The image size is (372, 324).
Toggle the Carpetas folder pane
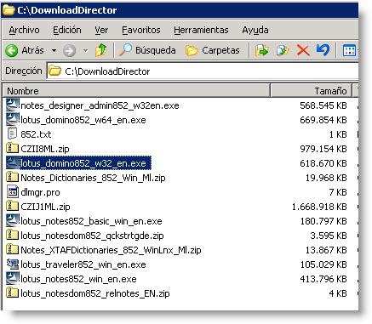click(213, 50)
